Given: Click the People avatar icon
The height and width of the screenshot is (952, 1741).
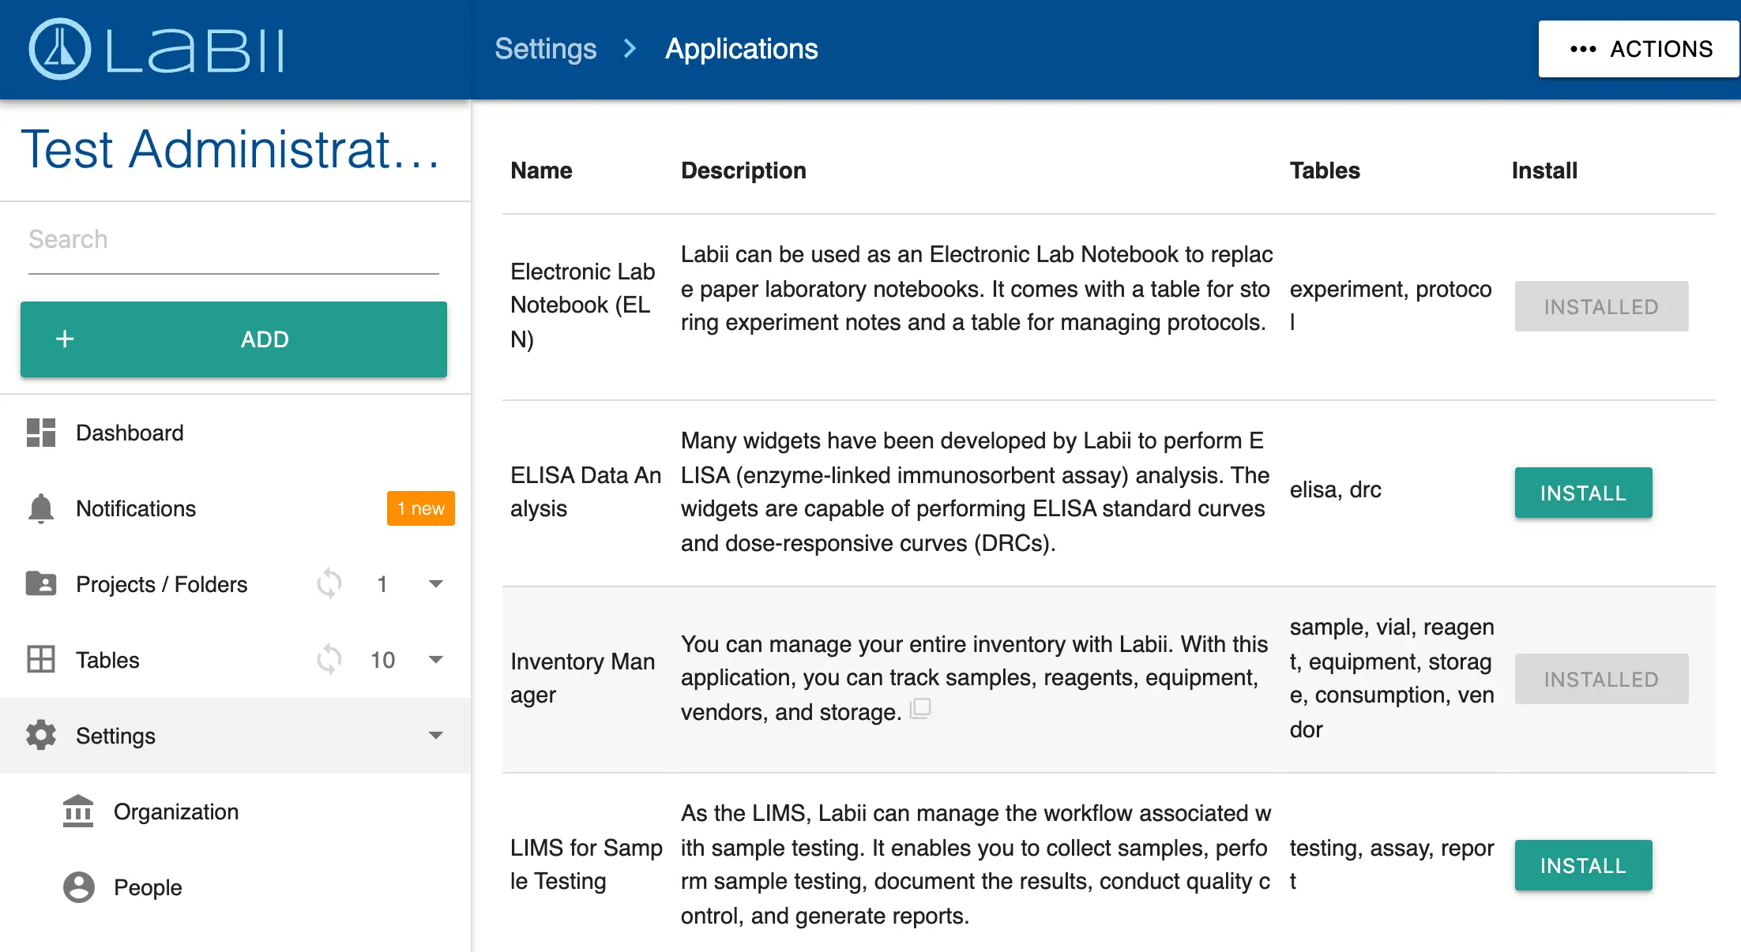Looking at the screenshot, I should pos(78,887).
